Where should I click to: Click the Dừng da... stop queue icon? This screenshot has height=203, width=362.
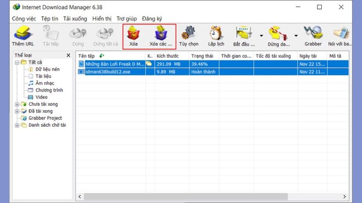click(x=278, y=35)
